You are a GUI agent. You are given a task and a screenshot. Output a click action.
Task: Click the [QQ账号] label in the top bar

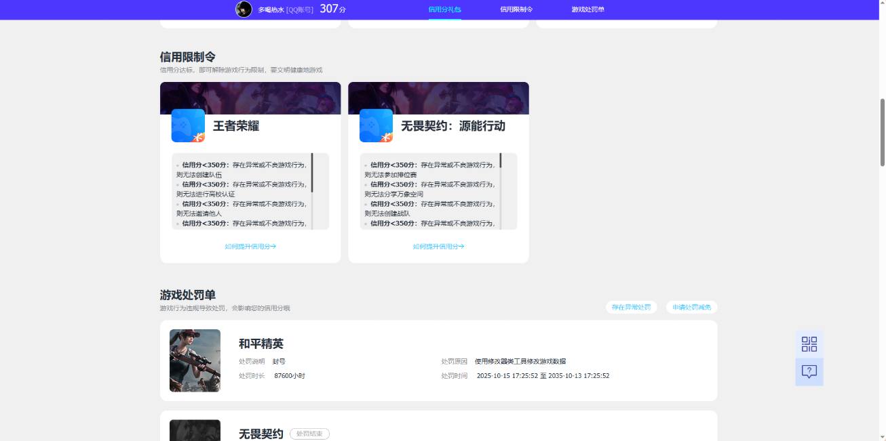point(300,9)
